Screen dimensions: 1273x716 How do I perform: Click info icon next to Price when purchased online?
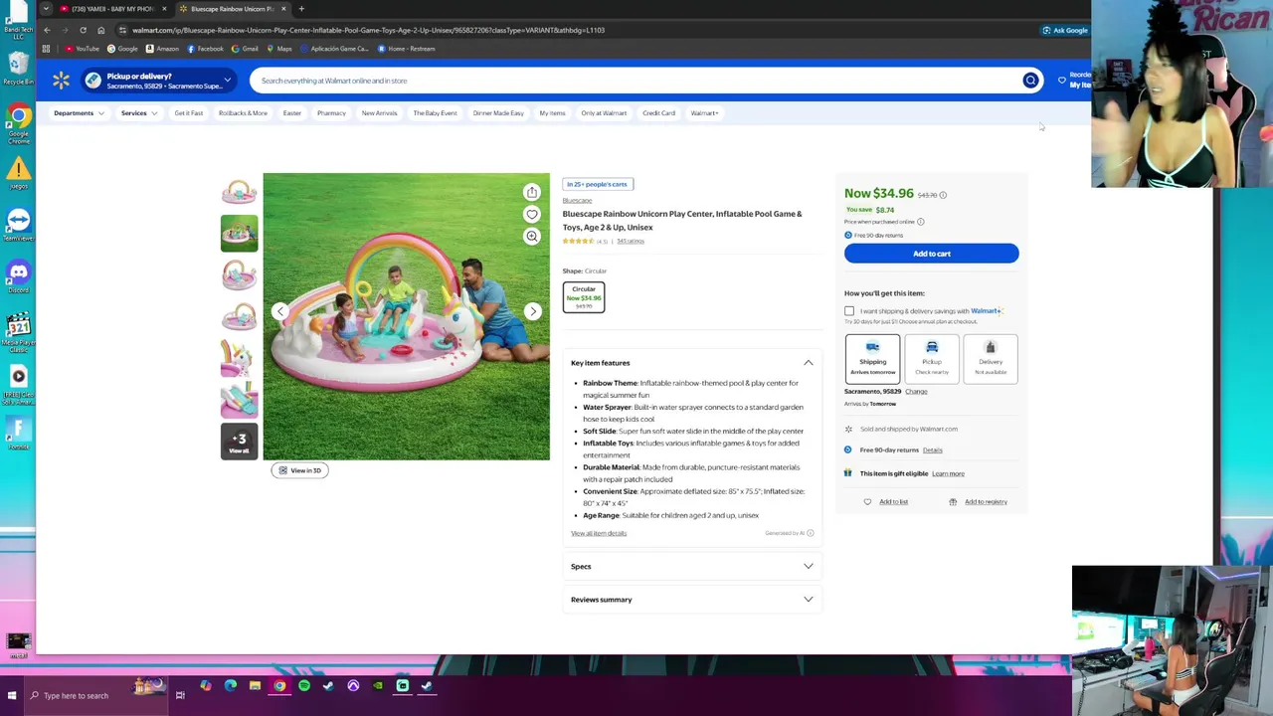[x=920, y=222]
